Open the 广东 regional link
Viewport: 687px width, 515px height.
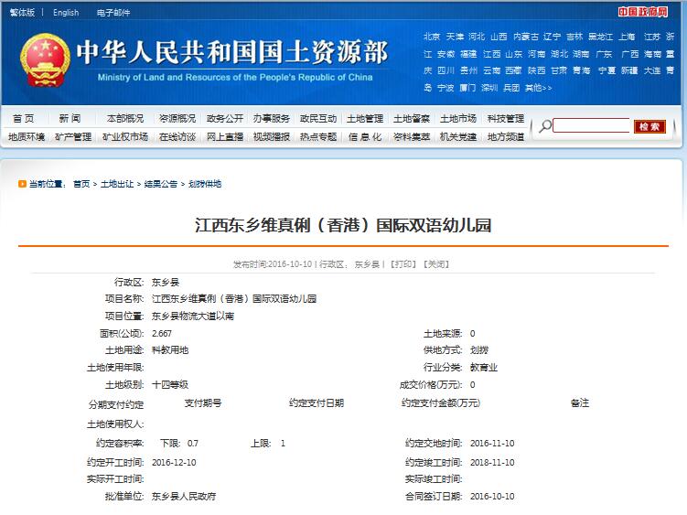point(604,54)
